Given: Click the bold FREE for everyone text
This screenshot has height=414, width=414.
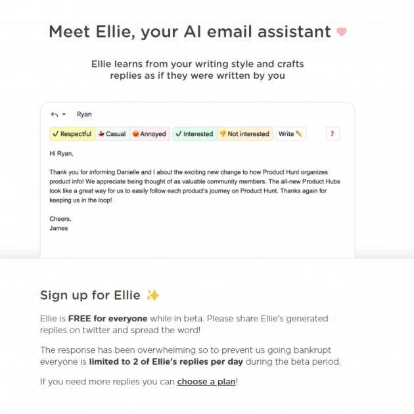Looking at the screenshot, I should click(x=102, y=319).
